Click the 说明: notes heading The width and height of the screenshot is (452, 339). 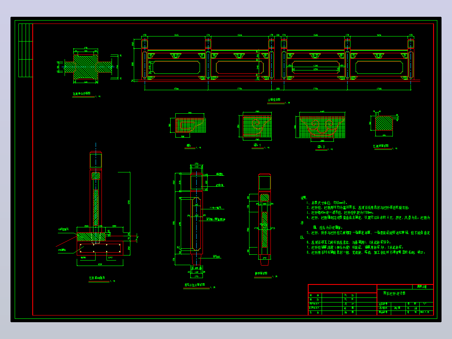pyautogui.click(x=304, y=198)
